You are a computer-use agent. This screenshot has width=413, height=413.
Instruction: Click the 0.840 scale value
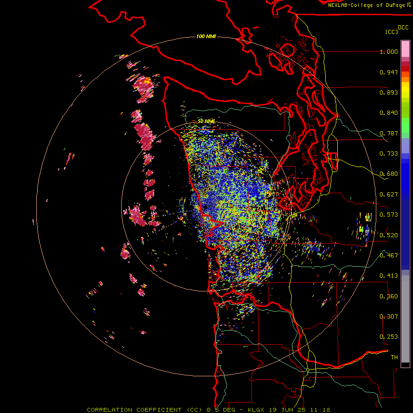389,113
